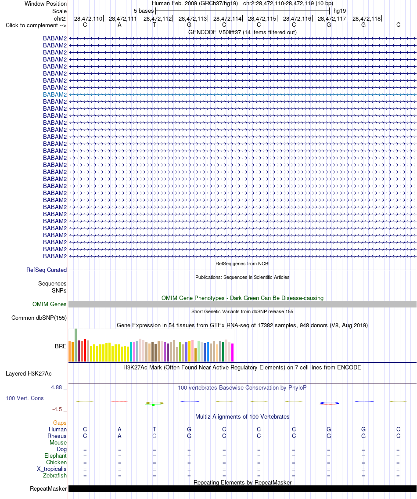Click the SNPs track label
The height and width of the screenshot is (499, 417).
coord(59,290)
